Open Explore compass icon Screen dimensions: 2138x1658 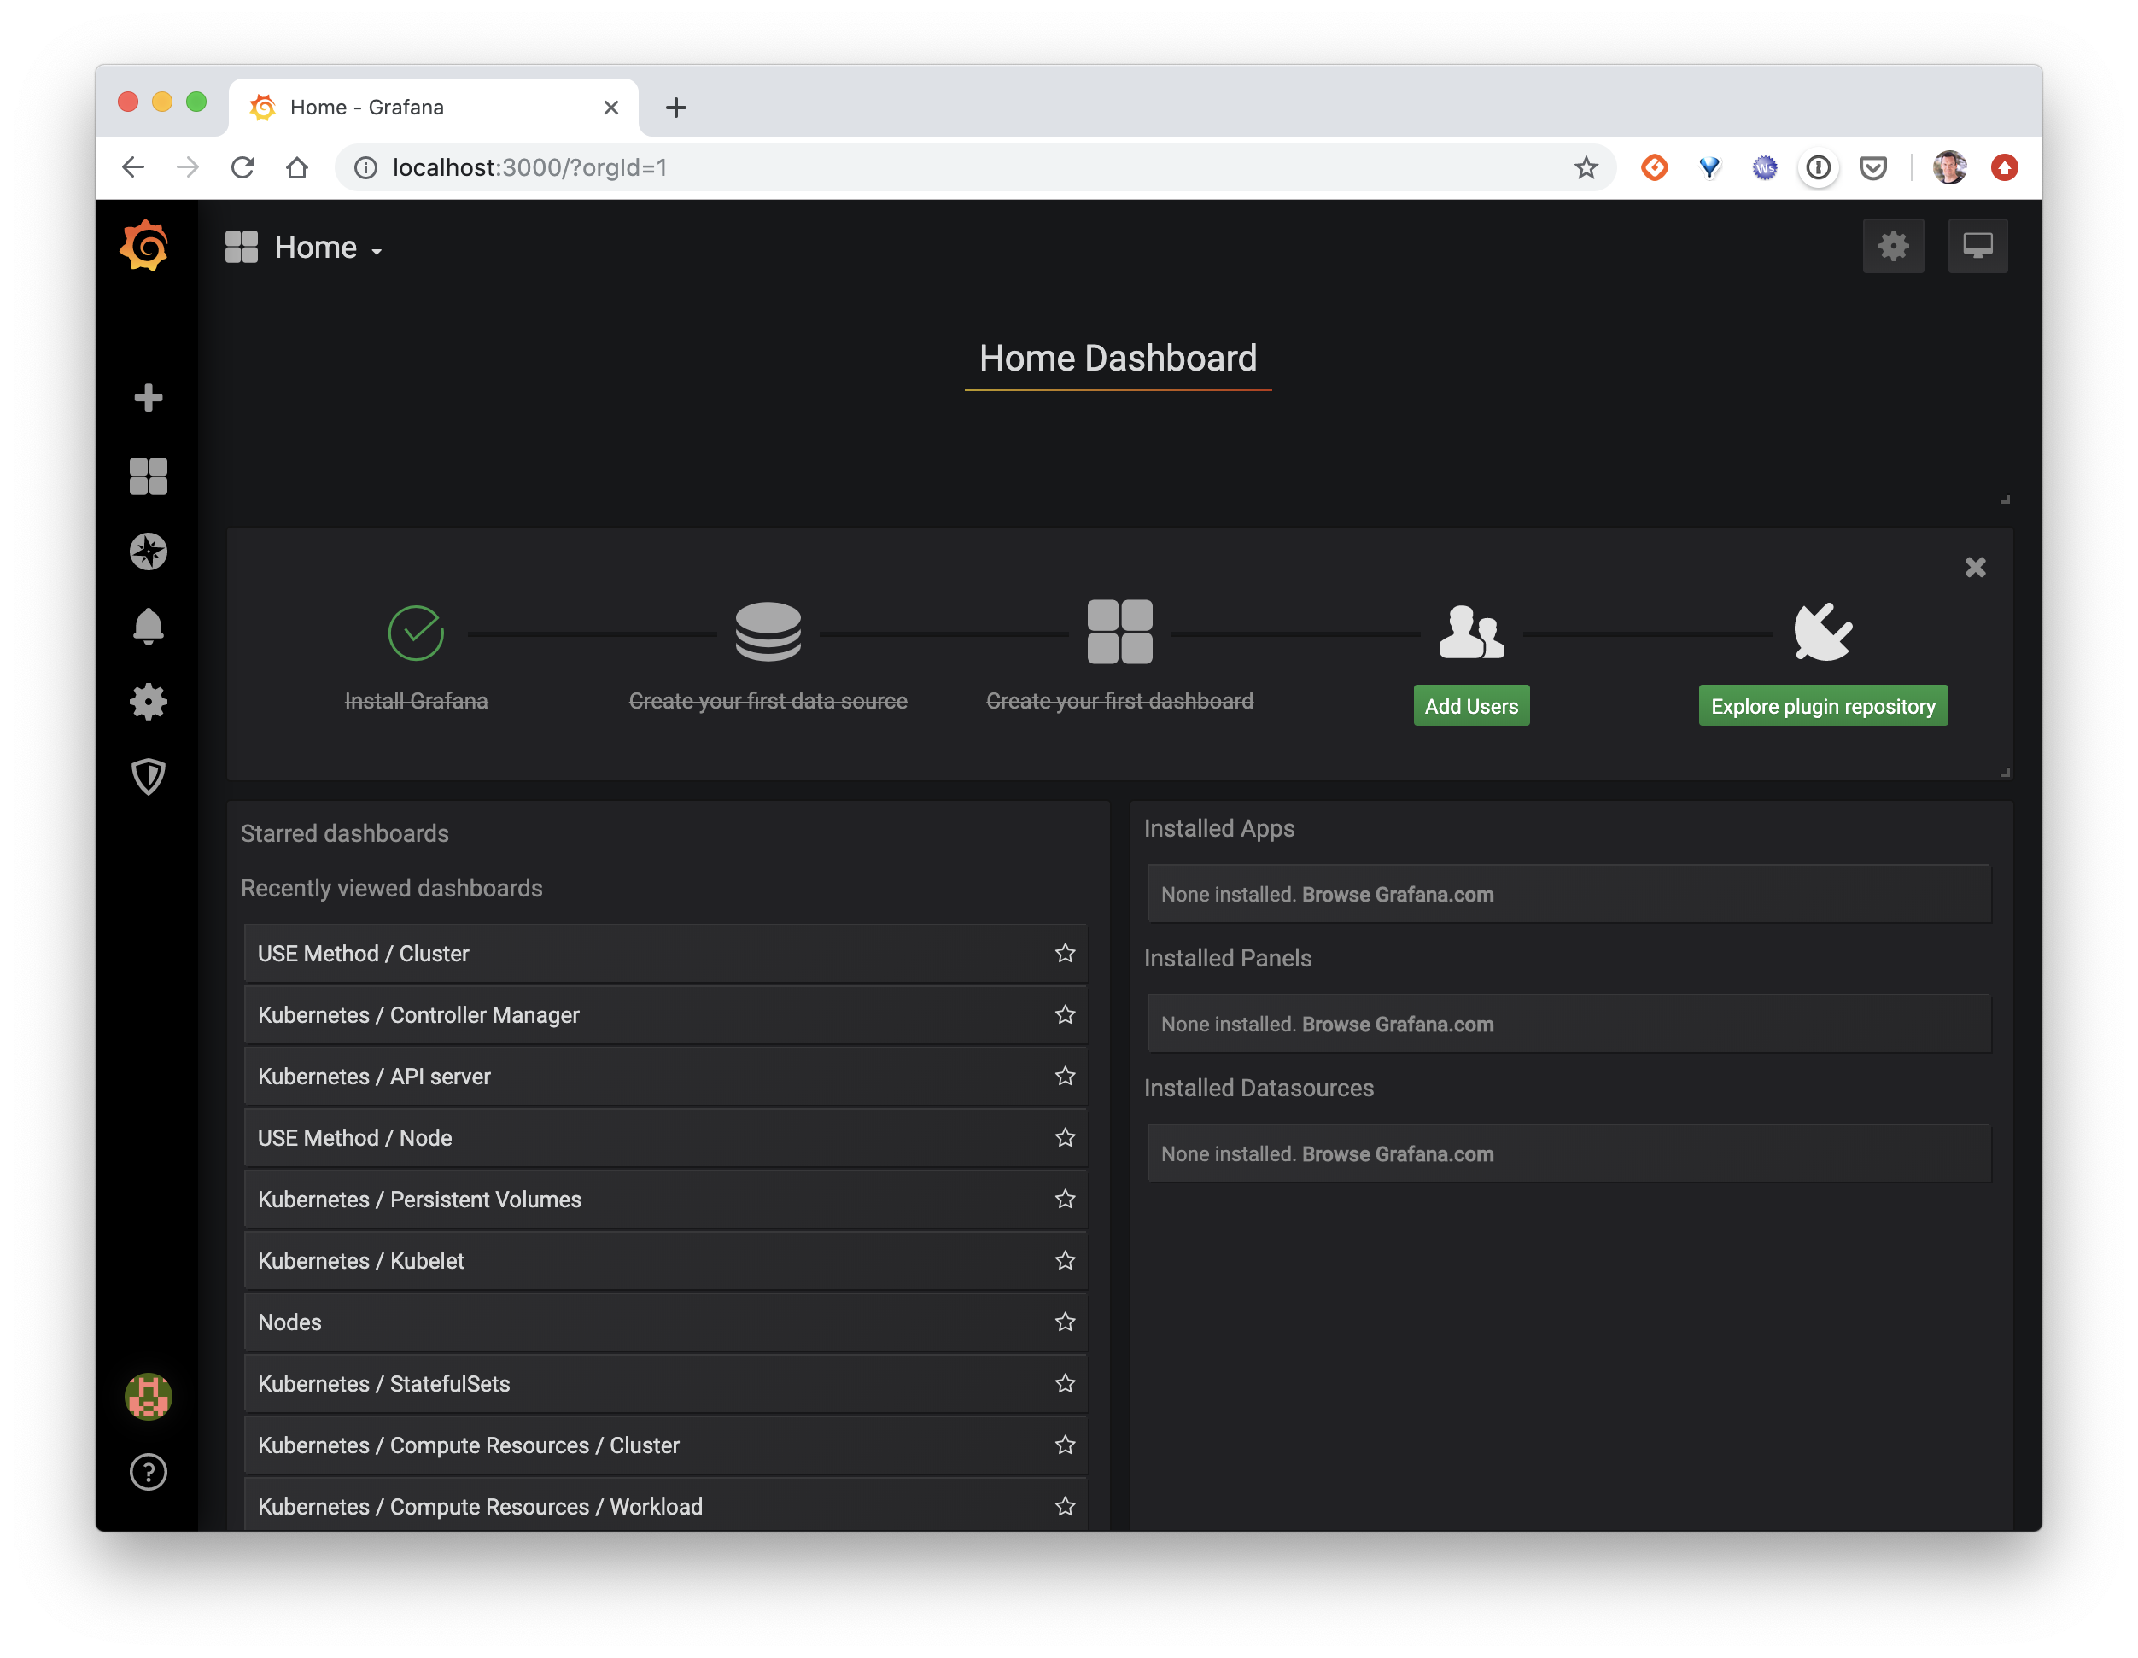click(x=148, y=552)
